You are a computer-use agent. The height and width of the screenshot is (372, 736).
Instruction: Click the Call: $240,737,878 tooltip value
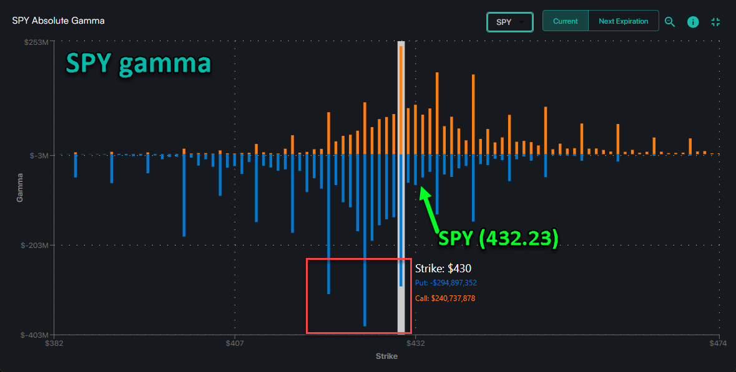[446, 298]
